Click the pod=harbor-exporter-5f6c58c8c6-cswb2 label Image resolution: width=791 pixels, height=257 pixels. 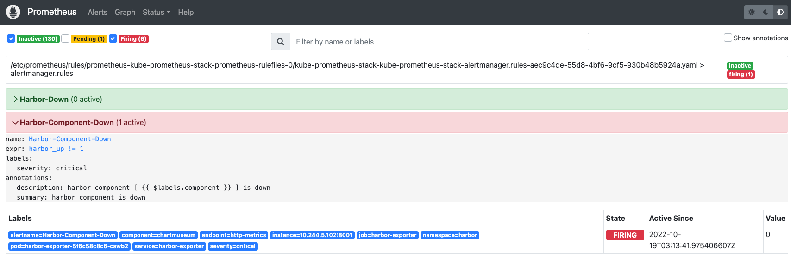coord(69,246)
